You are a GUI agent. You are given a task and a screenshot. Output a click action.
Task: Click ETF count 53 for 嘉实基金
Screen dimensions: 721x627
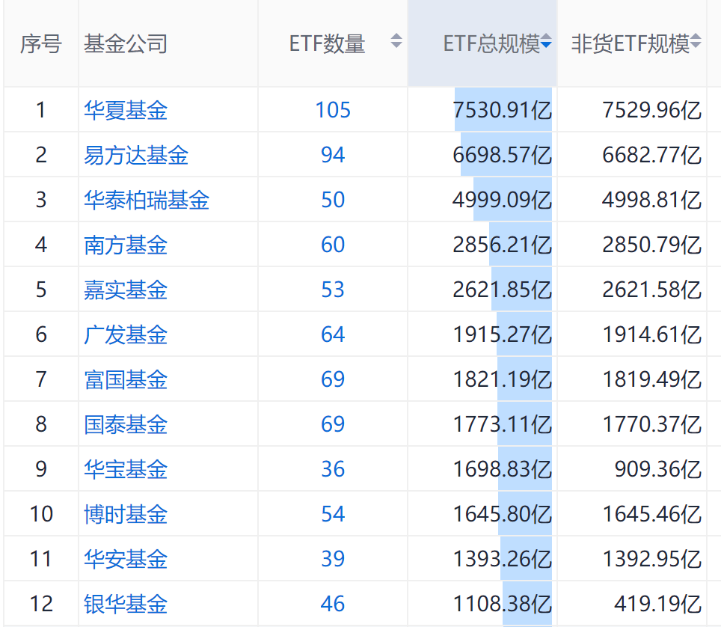tap(333, 290)
